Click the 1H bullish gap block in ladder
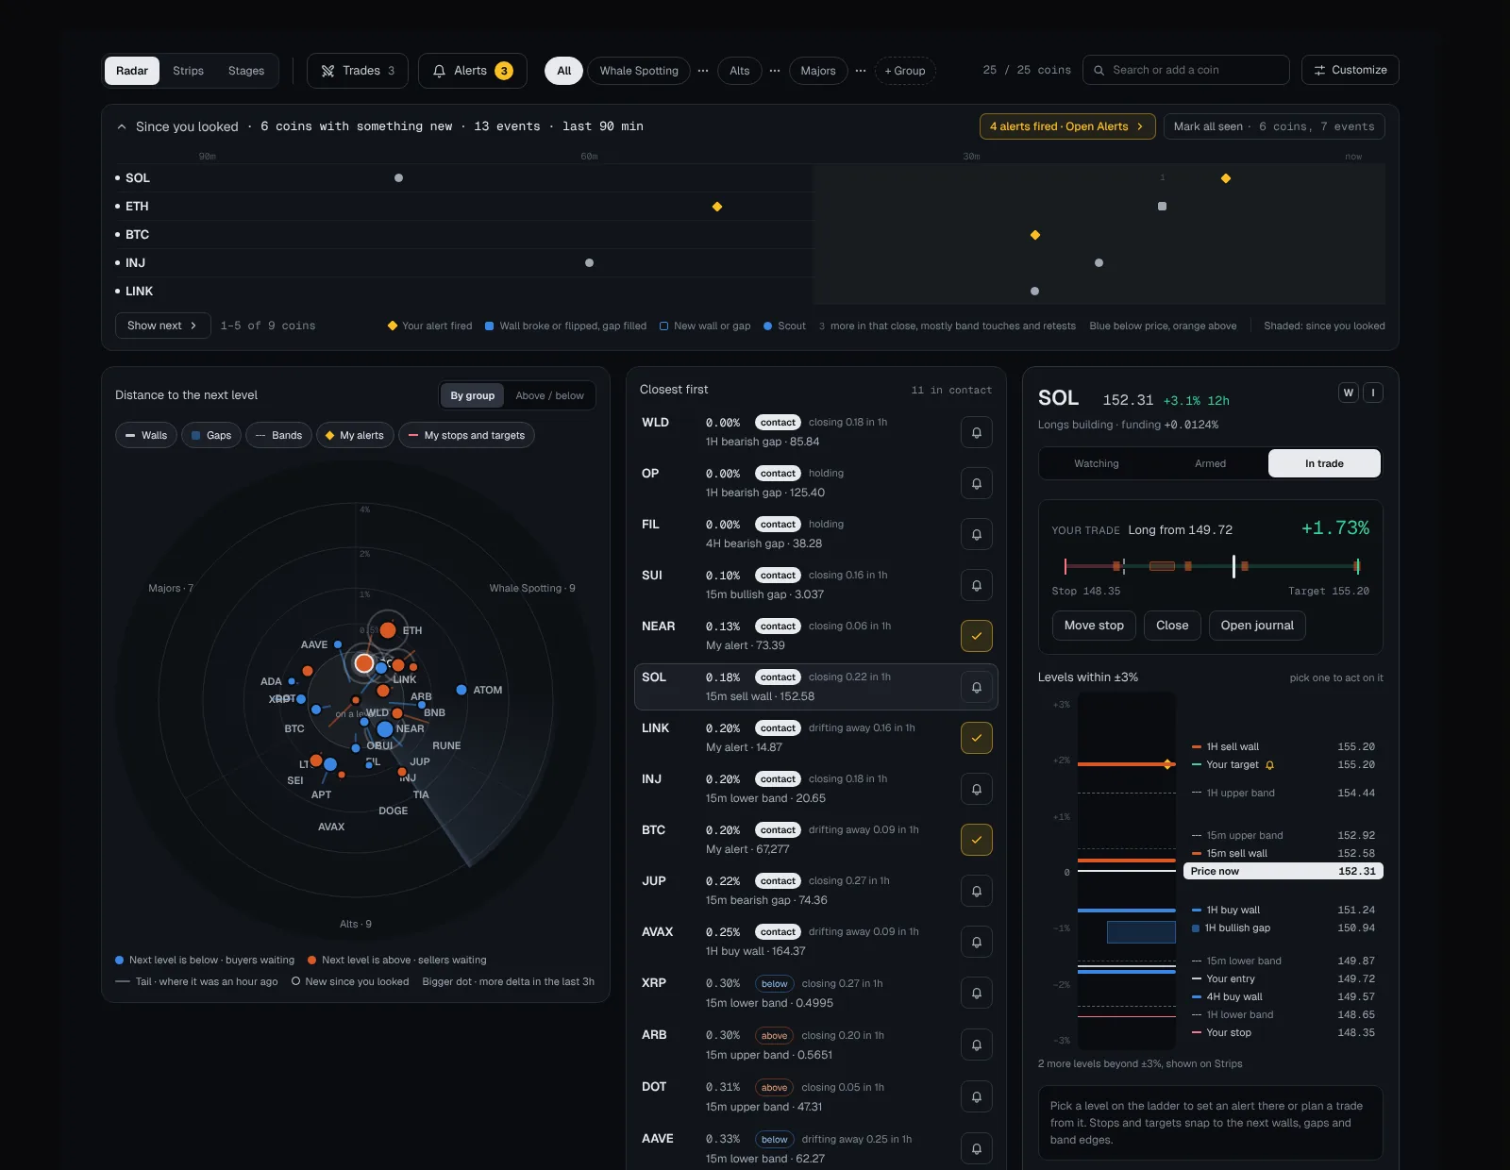This screenshot has width=1510, height=1170. coord(1141,931)
